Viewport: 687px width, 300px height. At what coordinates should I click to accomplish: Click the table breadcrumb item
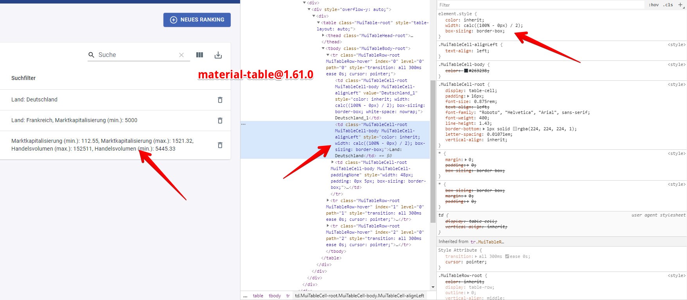click(258, 296)
